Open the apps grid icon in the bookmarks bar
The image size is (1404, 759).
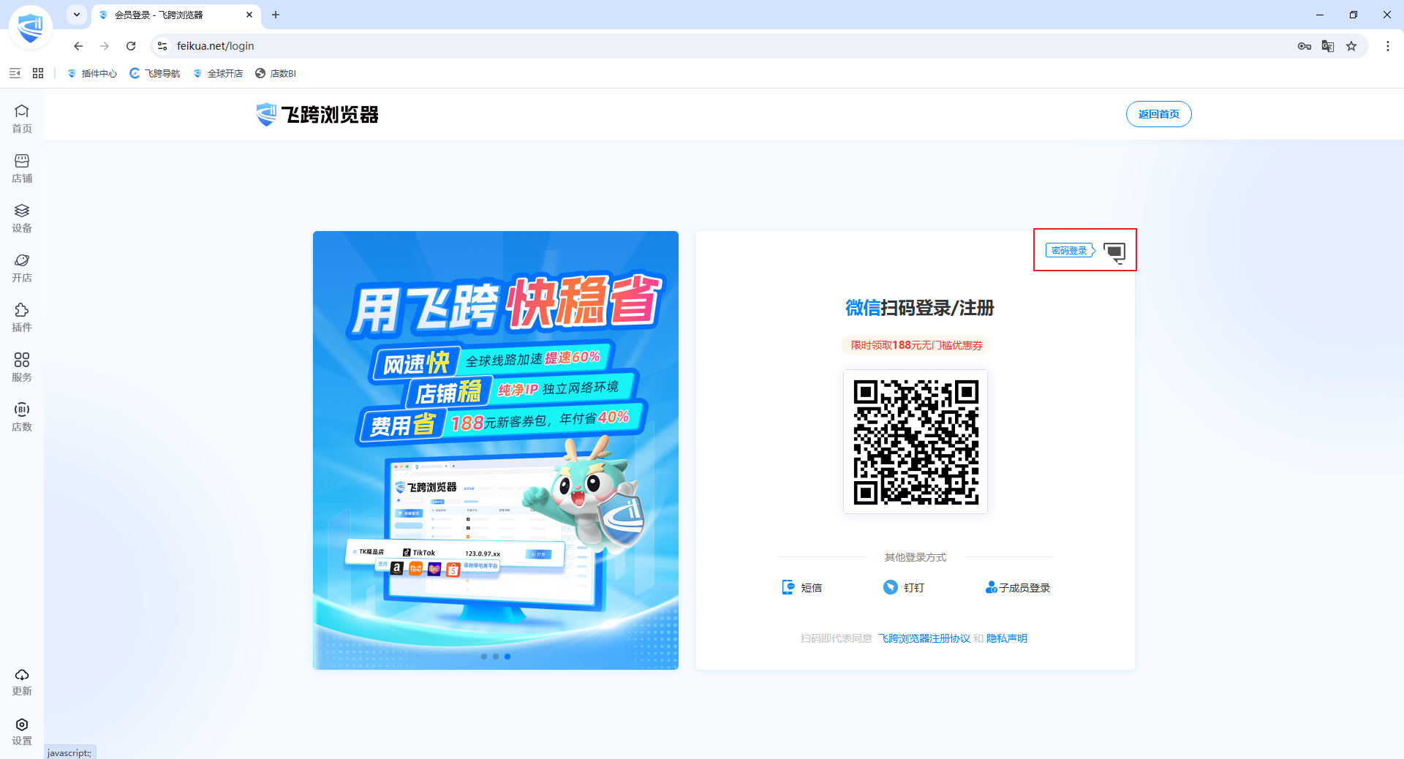pos(38,73)
